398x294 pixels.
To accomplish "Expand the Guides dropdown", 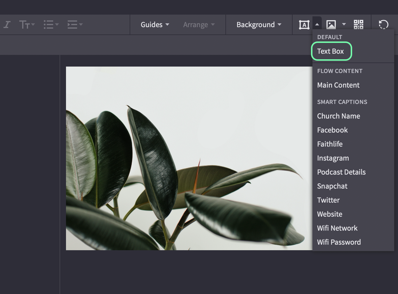I will coord(155,25).
